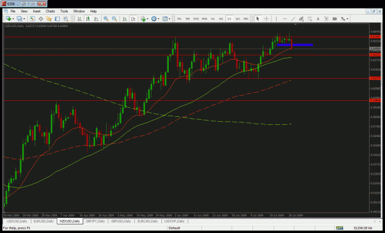Image resolution: width=385 pixels, height=233 pixels.
Task: Open the Indicators list button
Action: [143, 19]
